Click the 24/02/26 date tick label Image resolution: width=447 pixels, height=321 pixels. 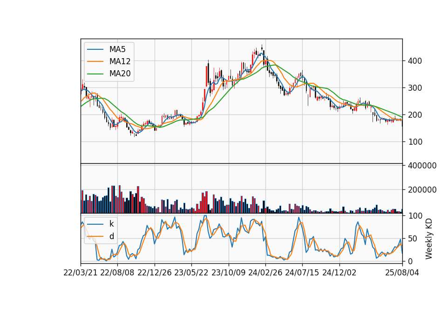tap(265, 273)
